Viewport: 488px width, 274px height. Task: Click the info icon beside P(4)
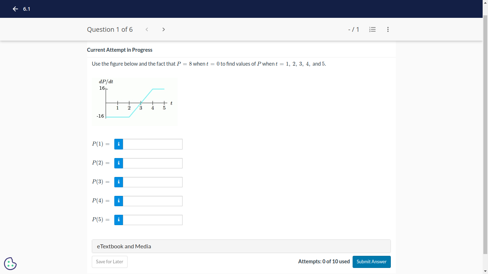click(x=119, y=201)
